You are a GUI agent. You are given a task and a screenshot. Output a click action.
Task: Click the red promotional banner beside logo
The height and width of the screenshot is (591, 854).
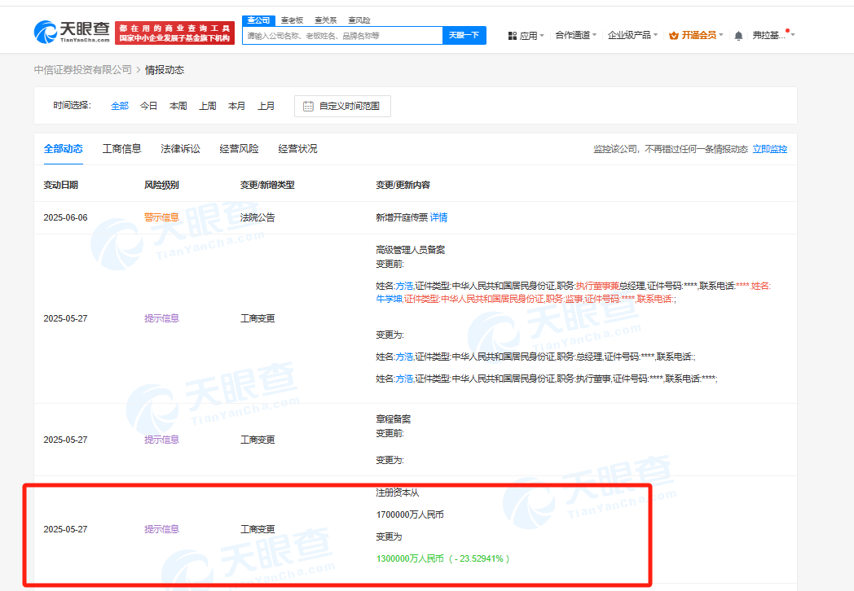[x=174, y=33]
